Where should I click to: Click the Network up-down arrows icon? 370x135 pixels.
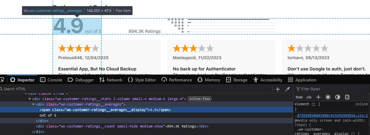tap(102, 80)
